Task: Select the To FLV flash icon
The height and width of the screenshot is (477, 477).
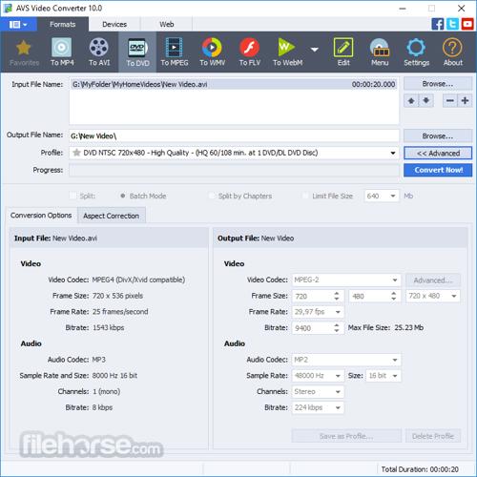Action: click(250, 52)
